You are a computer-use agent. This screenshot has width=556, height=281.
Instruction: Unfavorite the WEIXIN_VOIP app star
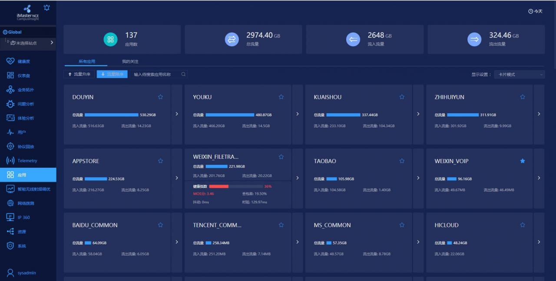pyautogui.click(x=523, y=161)
